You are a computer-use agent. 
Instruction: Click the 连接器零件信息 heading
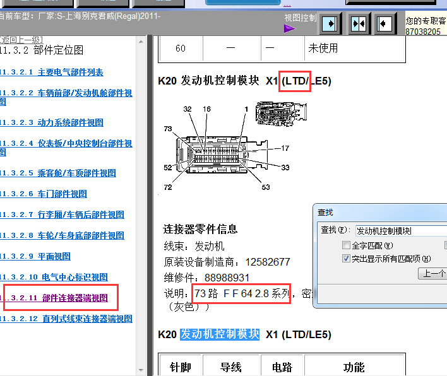pos(200,229)
